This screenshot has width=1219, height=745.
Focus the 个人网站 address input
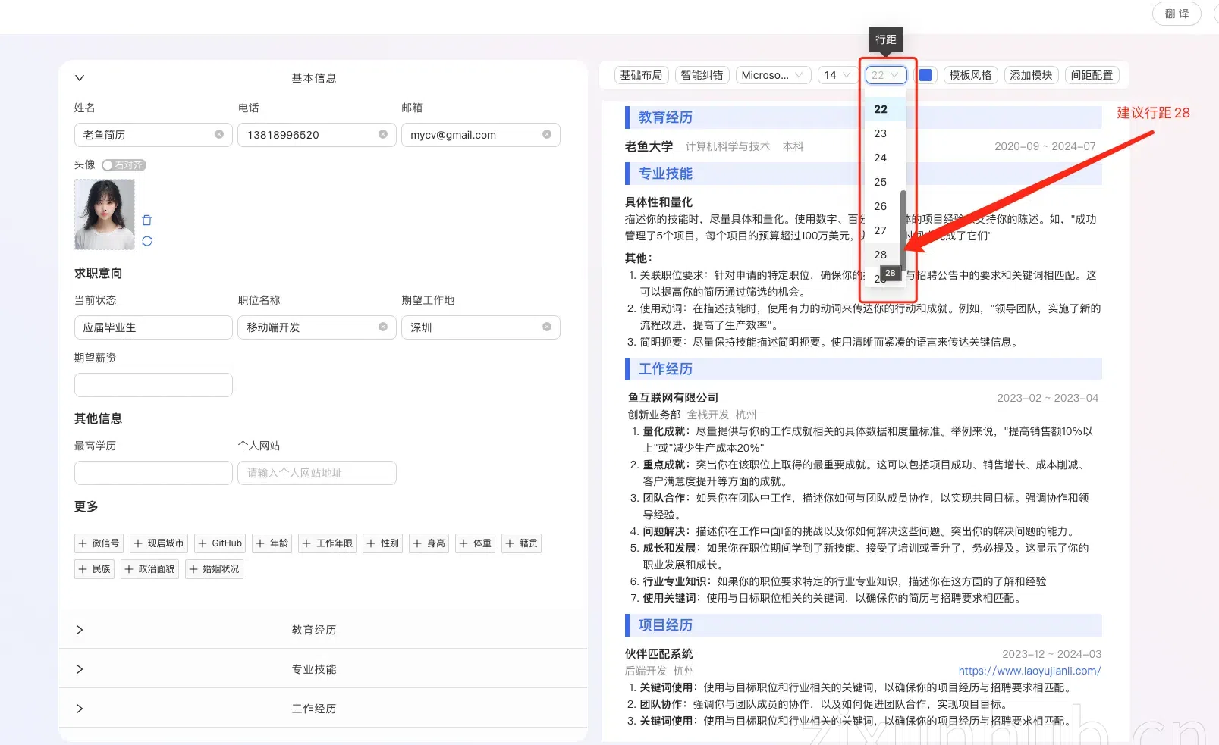[x=317, y=473]
